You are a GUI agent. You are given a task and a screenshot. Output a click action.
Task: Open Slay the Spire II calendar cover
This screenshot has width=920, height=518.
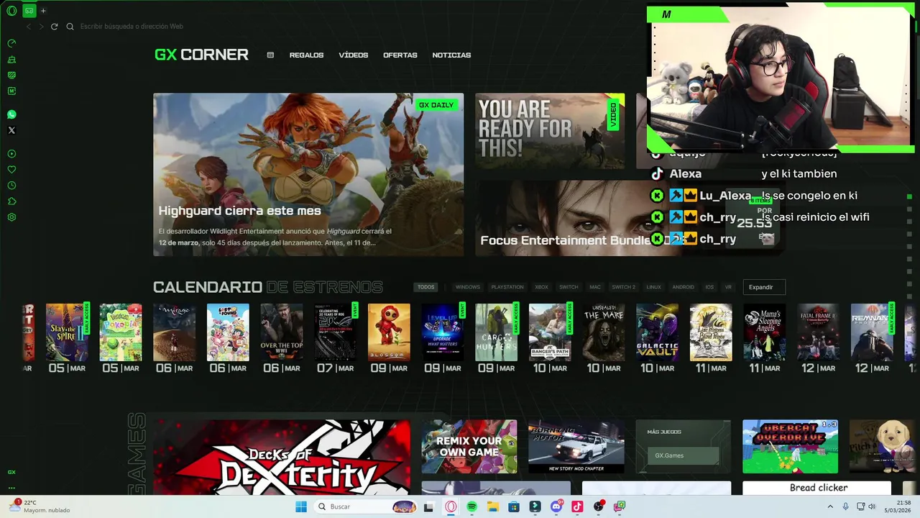click(x=67, y=332)
